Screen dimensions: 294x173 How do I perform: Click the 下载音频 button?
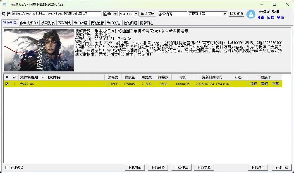coord(158,167)
